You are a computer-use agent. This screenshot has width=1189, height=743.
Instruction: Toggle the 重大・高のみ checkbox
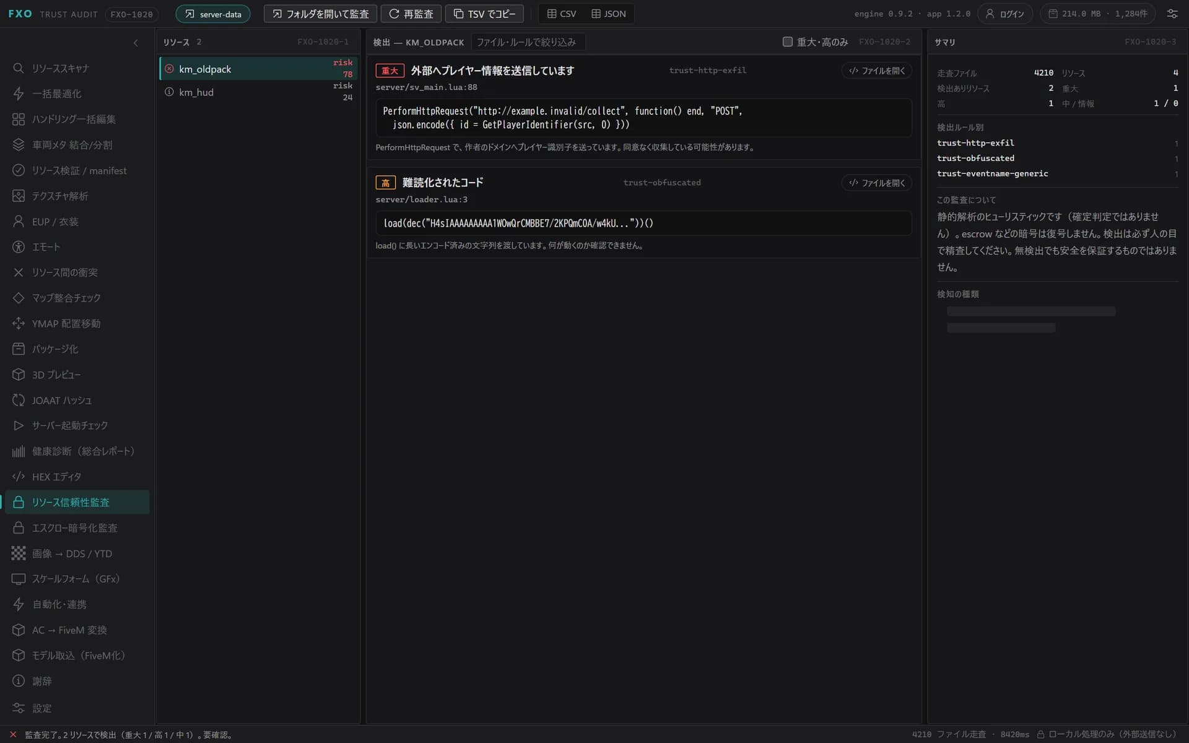(787, 41)
